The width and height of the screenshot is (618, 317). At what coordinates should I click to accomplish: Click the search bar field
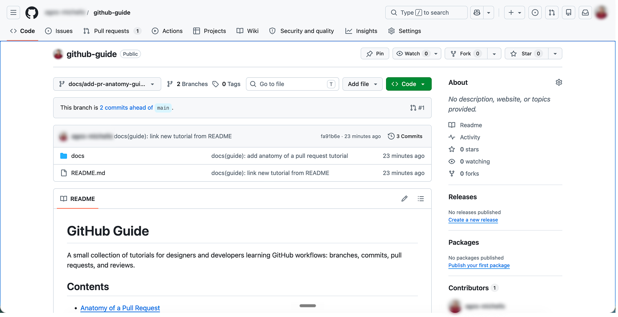pyautogui.click(x=426, y=13)
